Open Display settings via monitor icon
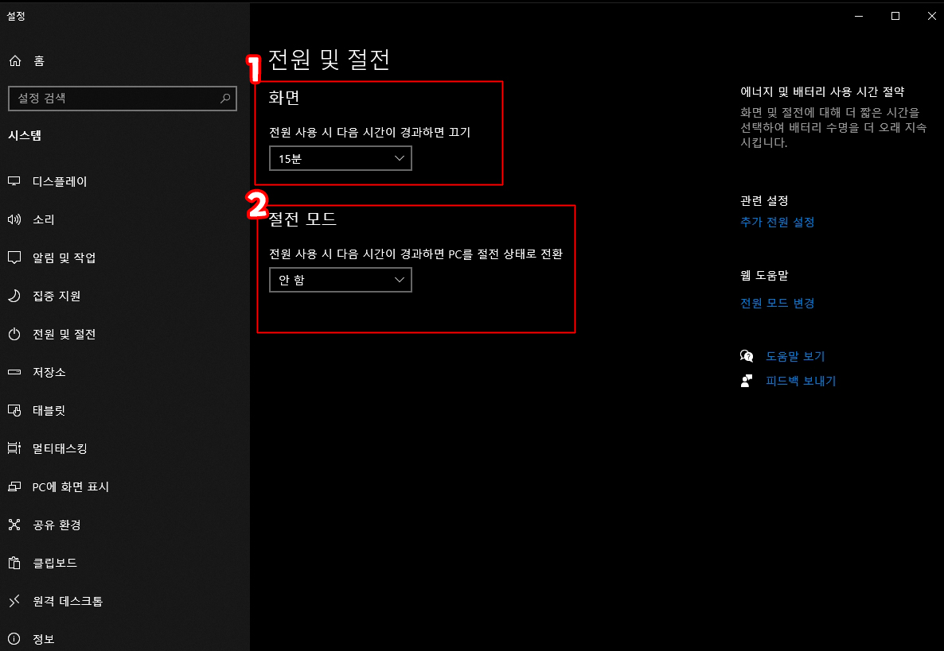 pyautogui.click(x=14, y=181)
